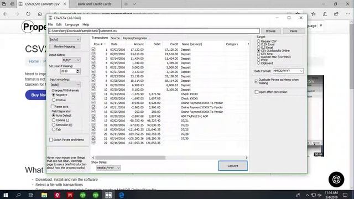This screenshot has height=199, width=354.
Task: Open the browser share icon
Action: (x=336, y=14)
